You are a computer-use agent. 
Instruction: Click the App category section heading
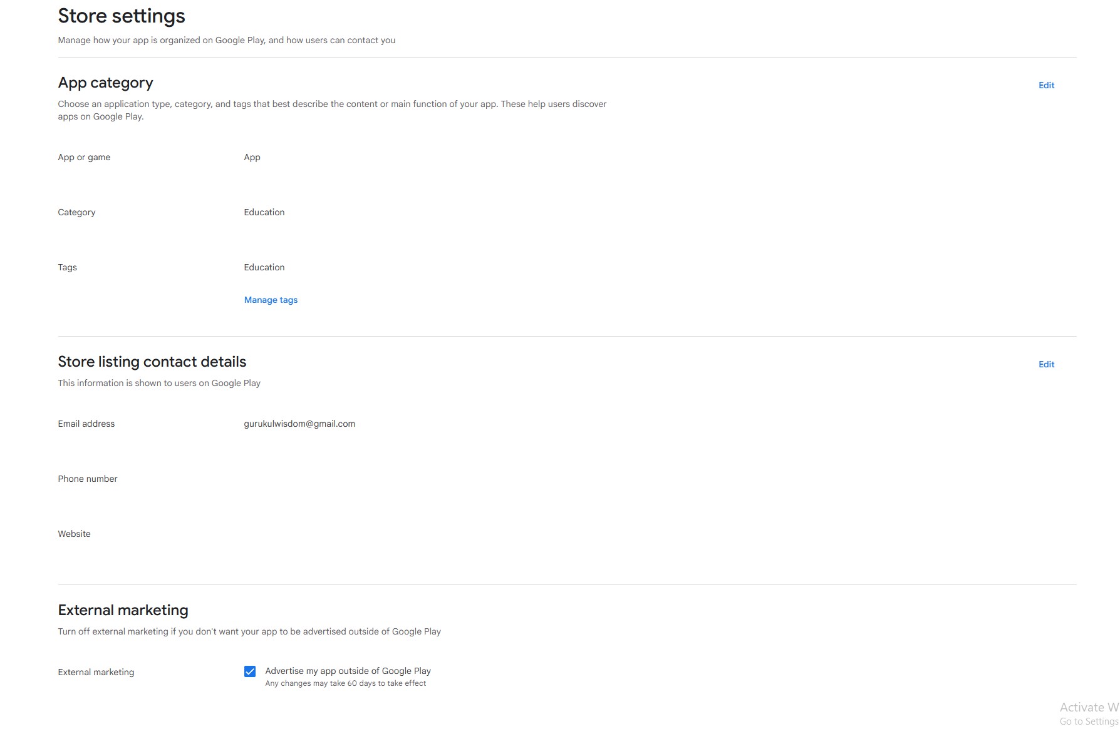tap(105, 83)
